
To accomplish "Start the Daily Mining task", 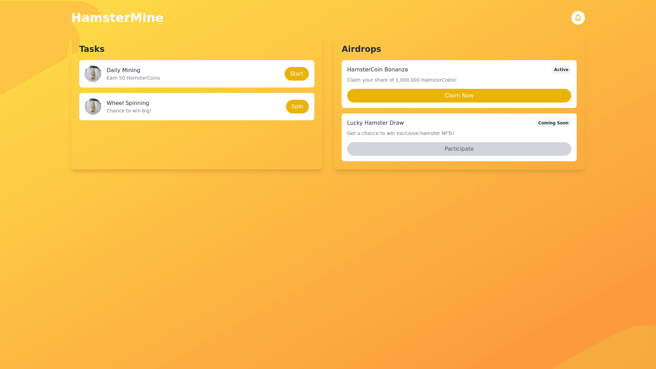I will pos(296,74).
